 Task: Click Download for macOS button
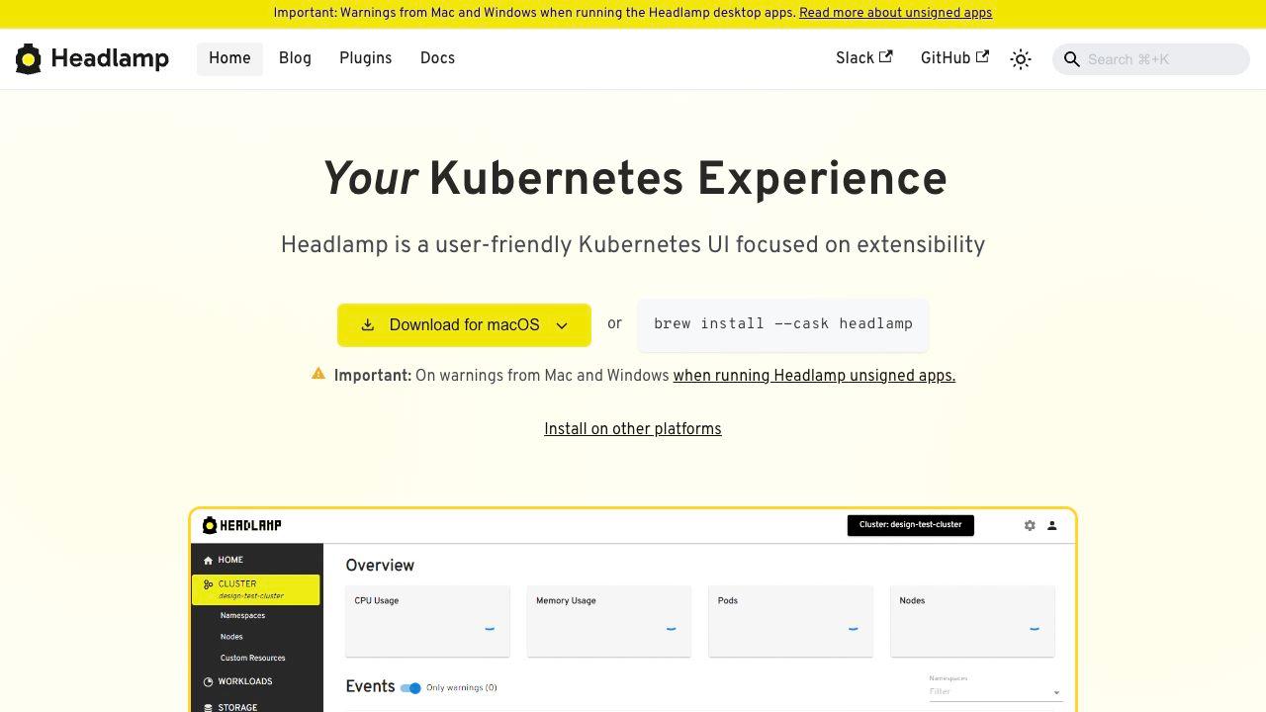464,325
